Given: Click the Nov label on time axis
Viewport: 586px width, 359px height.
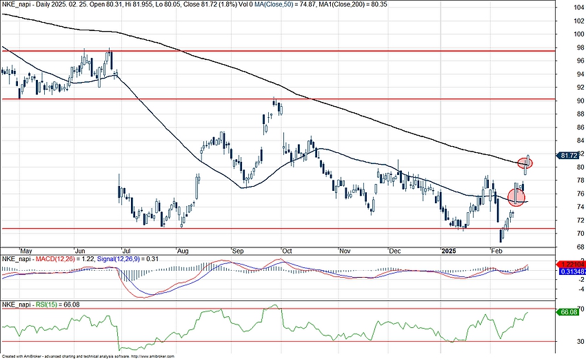Looking at the screenshot, I should (345, 251).
